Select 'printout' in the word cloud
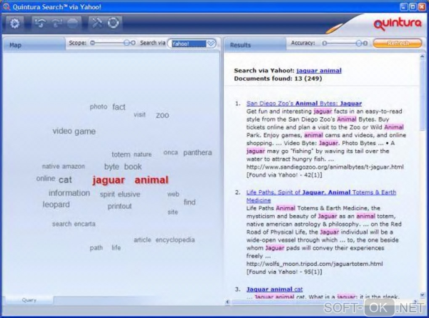This screenshot has height=318, width=429. (x=119, y=206)
